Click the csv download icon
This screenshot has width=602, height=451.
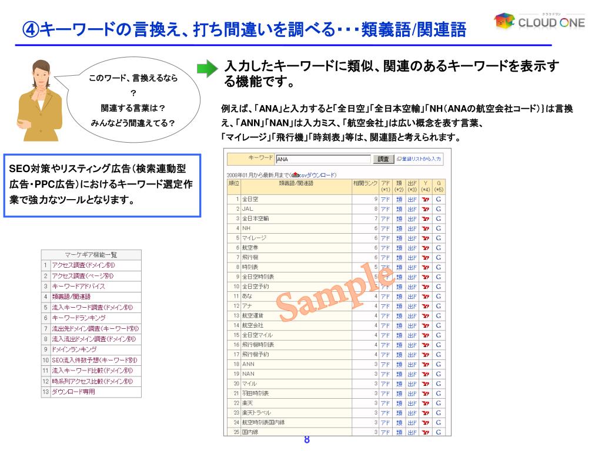(295, 175)
